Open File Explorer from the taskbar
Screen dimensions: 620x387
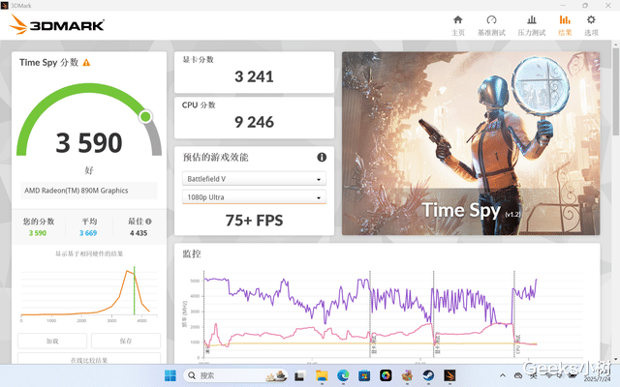[322, 375]
